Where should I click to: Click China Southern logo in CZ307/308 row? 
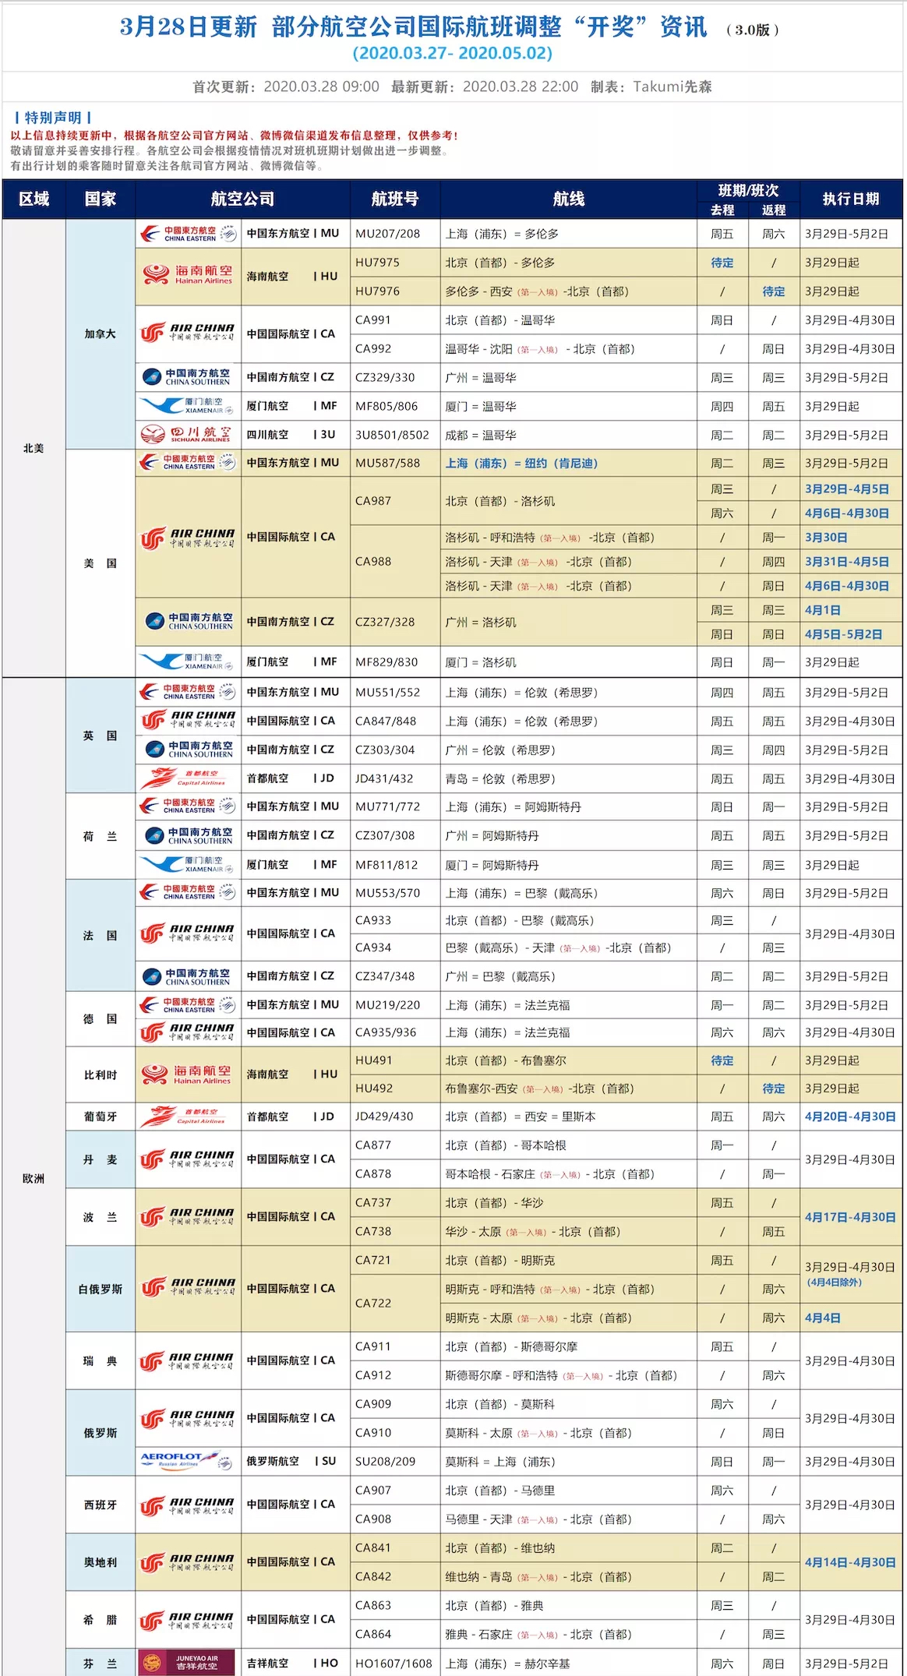coord(188,835)
